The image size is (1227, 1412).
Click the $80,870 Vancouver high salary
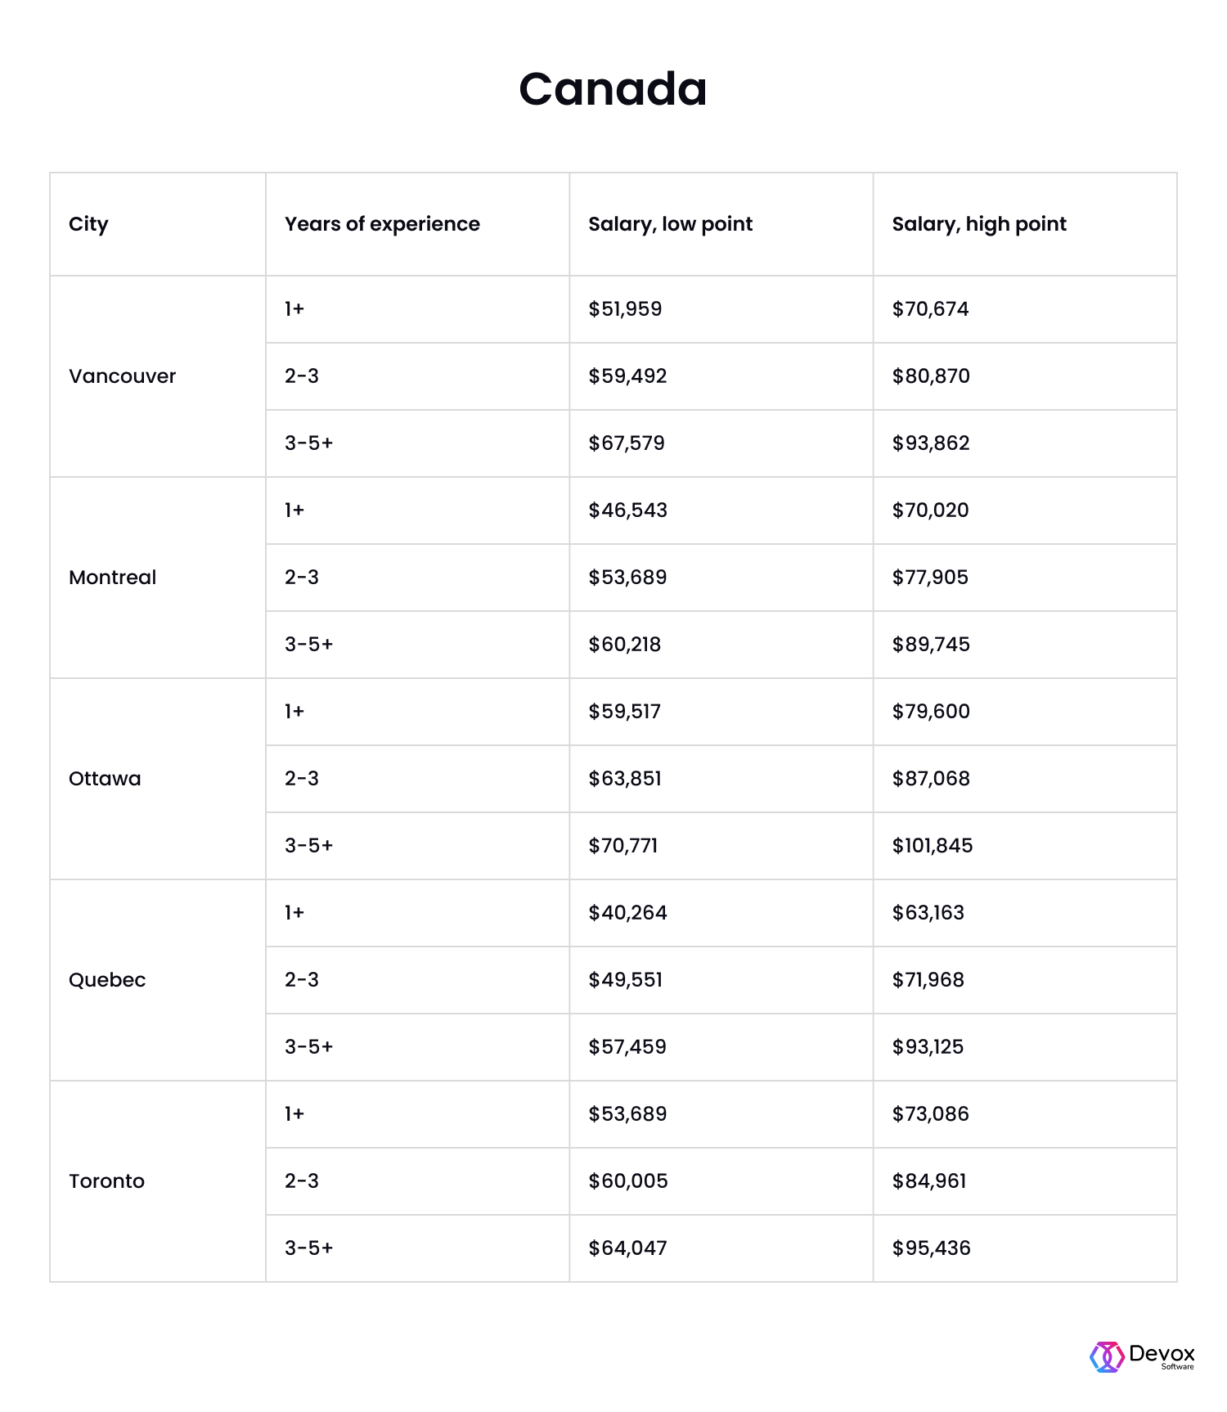click(x=931, y=376)
